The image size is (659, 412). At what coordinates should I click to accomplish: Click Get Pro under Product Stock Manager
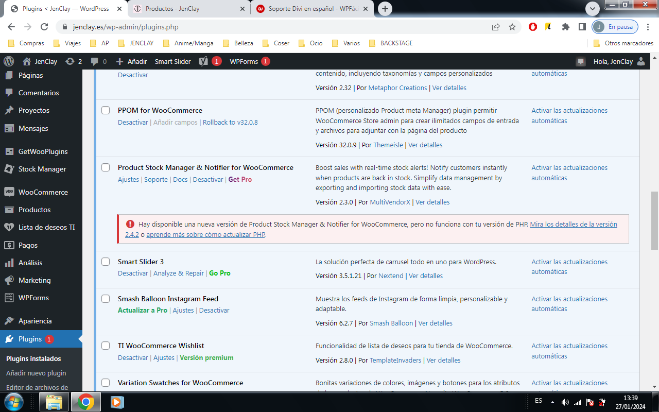[x=240, y=180]
